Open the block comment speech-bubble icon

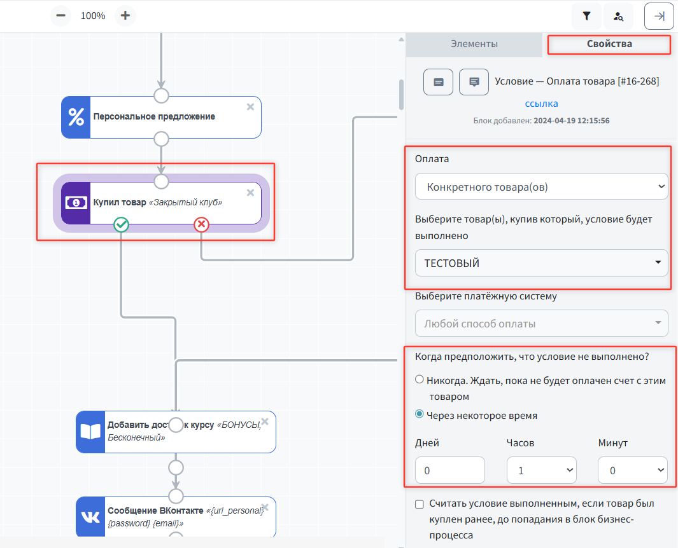[474, 82]
